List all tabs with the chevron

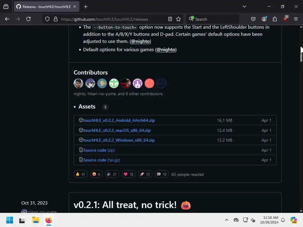click(244, 7)
